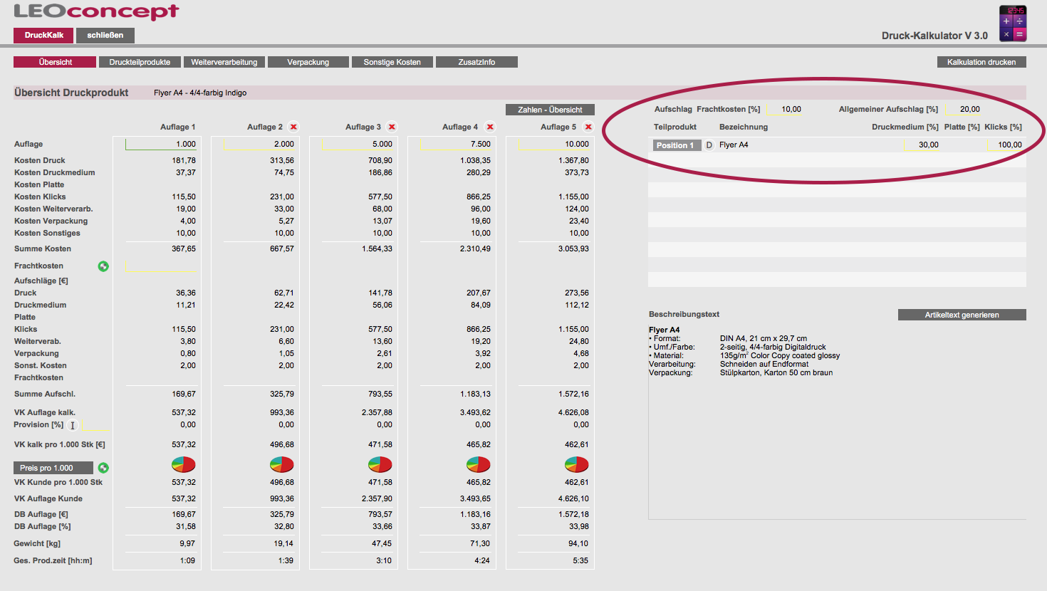Click the LEOconcept logo

(x=96, y=11)
